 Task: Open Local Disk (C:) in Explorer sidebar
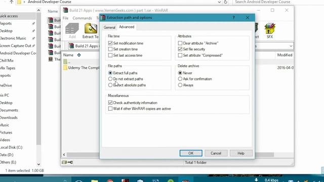tap(11, 147)
